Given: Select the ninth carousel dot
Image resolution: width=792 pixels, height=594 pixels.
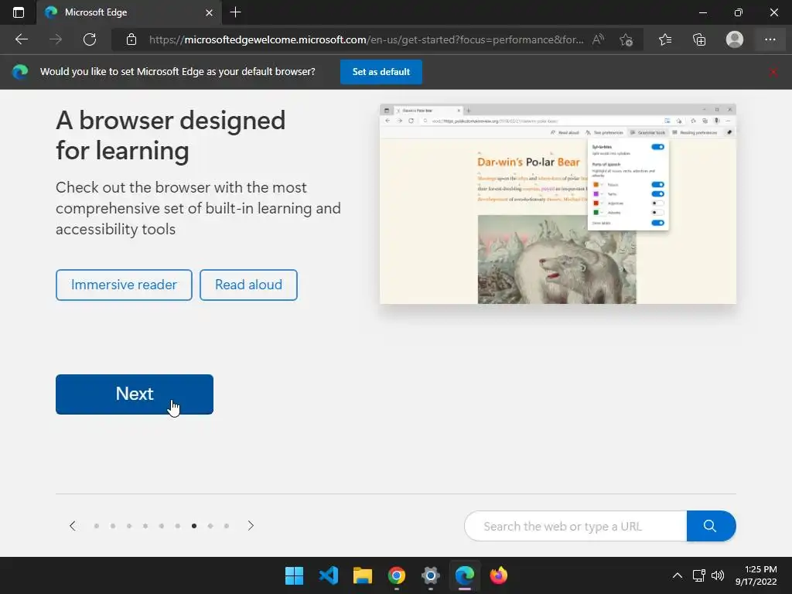Looking at the screenshot, I should tap(227, 526).
